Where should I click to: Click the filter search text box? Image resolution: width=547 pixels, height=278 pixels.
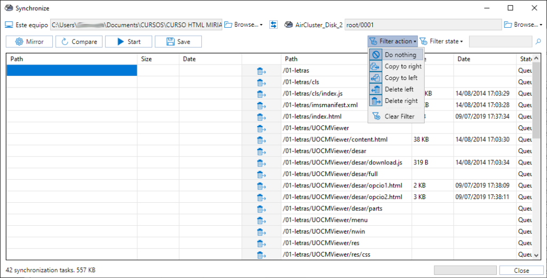point(501,42)
